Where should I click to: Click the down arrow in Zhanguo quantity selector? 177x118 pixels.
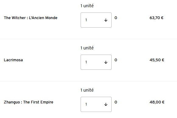(x=106, y=104)
